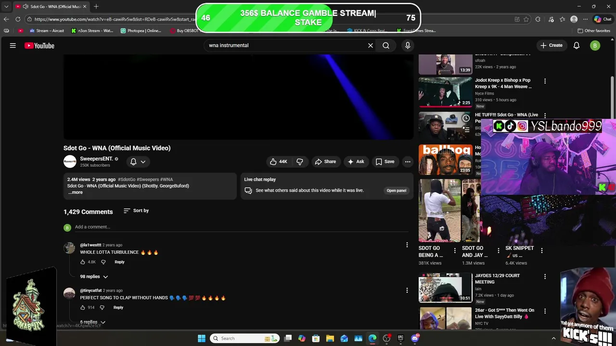Open Epic Games launcher from taskbar
The width and height of the screenshot is (616, 346).
pyautogui.click(x=400, y=338)
